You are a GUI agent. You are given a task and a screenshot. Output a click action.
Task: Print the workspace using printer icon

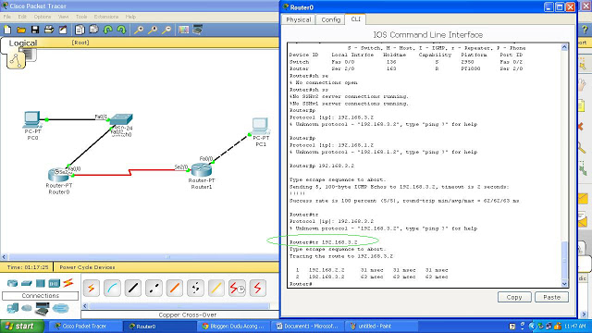[x=49, y=30]
